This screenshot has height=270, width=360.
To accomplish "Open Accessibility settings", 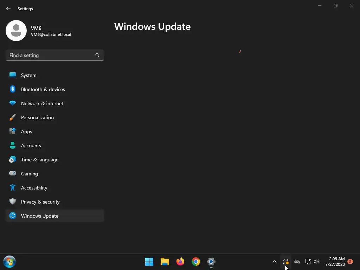I will tap(54, 188).
